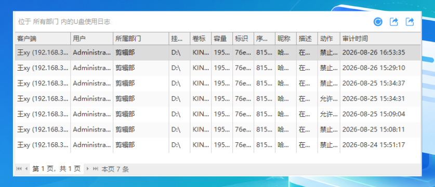Viewport: 435px width, 187px height.
Task: Sort by the 审计时间 column header
Action: click(x=380, y=38)
